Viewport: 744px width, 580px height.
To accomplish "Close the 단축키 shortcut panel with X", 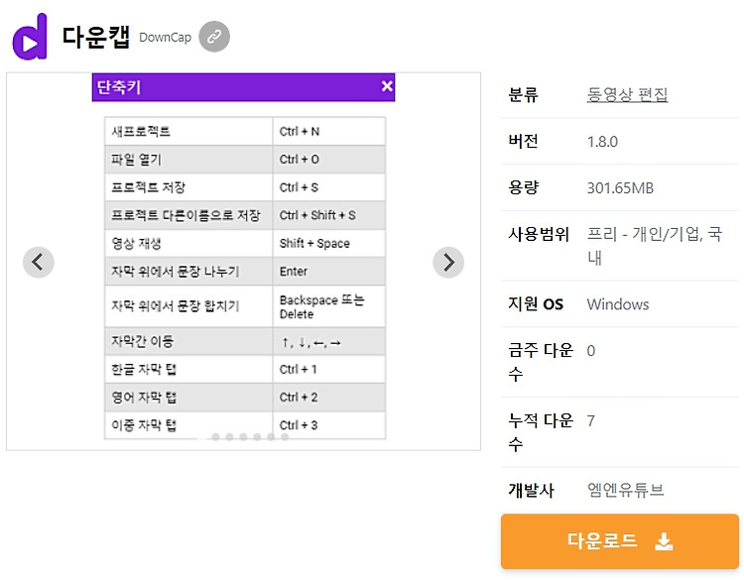I will [x=387, y=86].
